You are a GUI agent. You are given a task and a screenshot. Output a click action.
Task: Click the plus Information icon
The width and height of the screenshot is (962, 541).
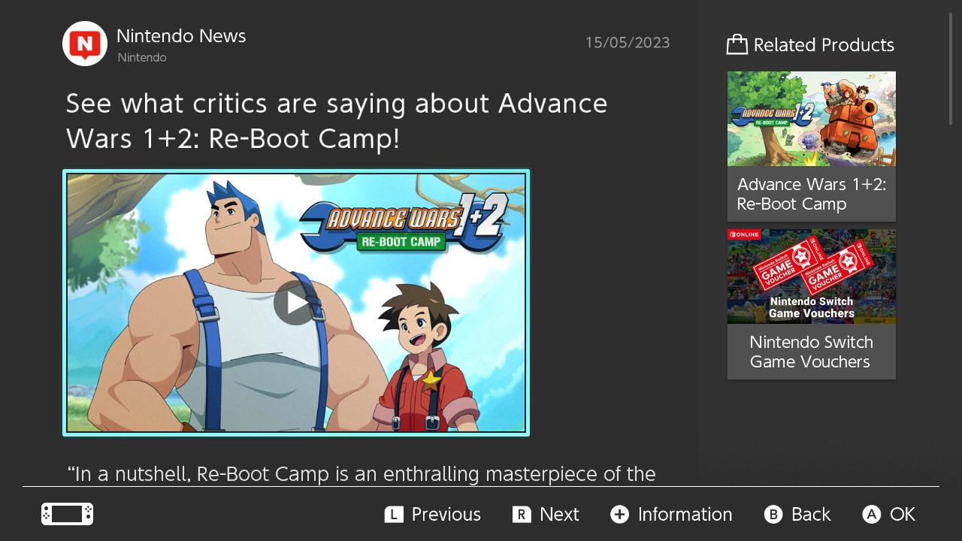[x=619, y=514]
